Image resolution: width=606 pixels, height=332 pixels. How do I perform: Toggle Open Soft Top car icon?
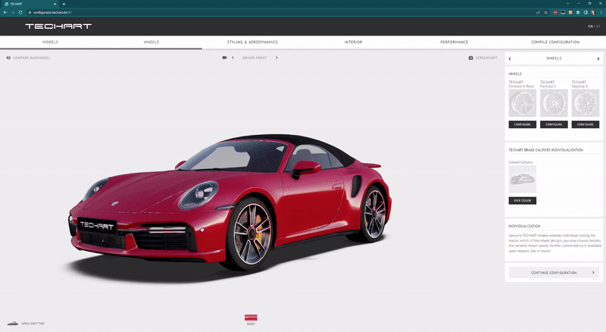pyautogui.click(x=12, y=323)
